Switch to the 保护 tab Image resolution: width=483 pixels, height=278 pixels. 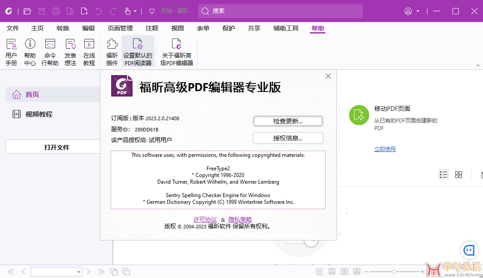click(229, 28)
